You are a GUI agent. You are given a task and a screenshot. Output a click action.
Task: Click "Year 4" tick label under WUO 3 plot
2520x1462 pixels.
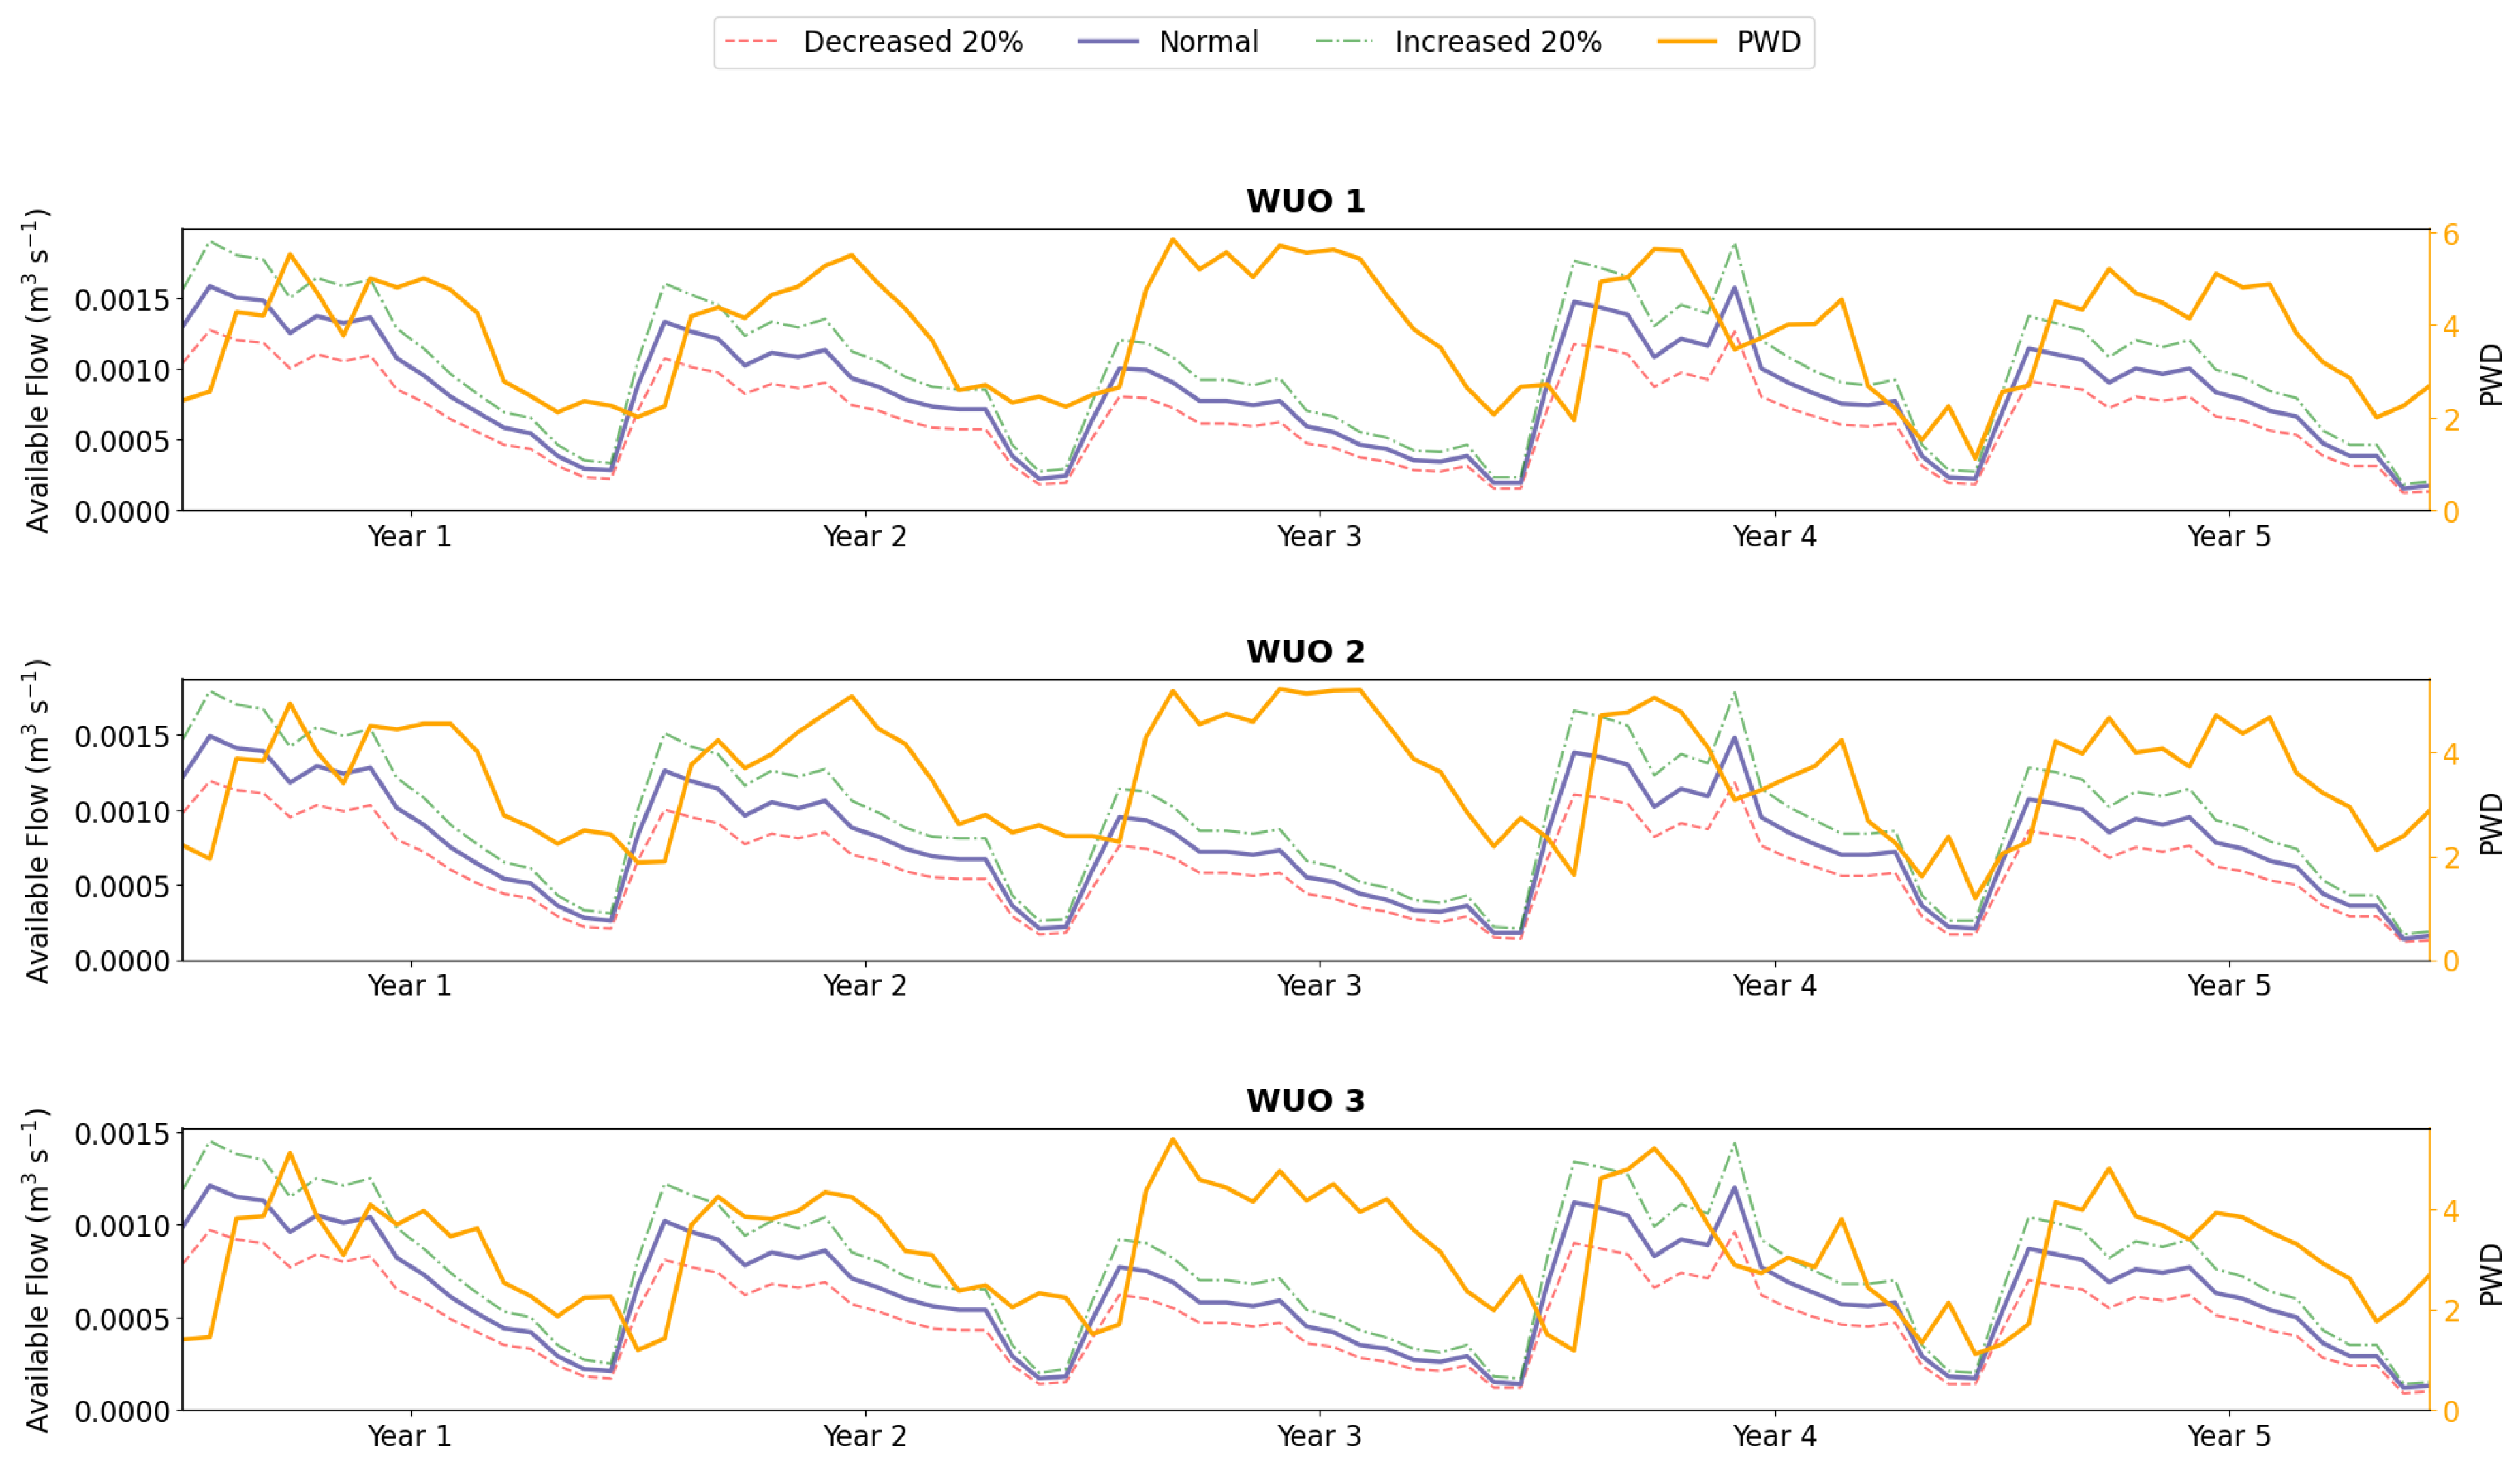[x=1774, y=1436]
